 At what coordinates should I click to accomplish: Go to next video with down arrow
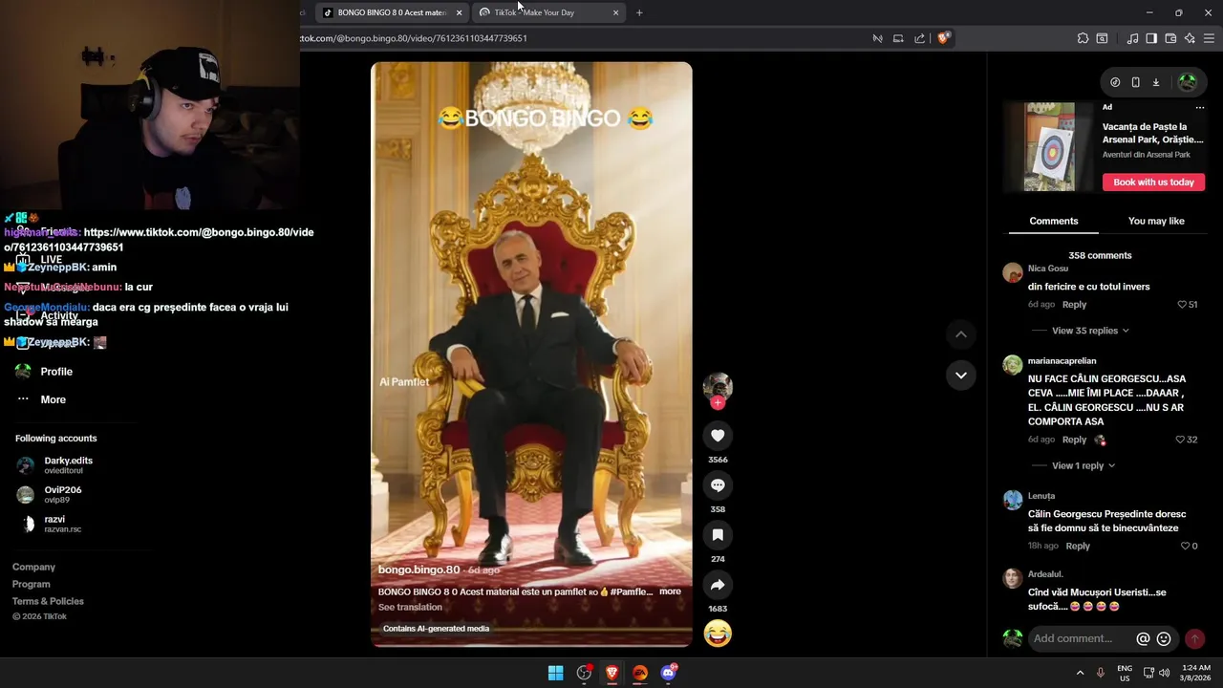tap(961, 375)
